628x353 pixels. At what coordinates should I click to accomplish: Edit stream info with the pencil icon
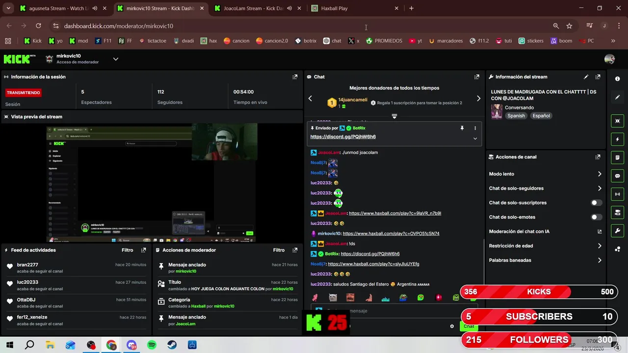[586, 77]
